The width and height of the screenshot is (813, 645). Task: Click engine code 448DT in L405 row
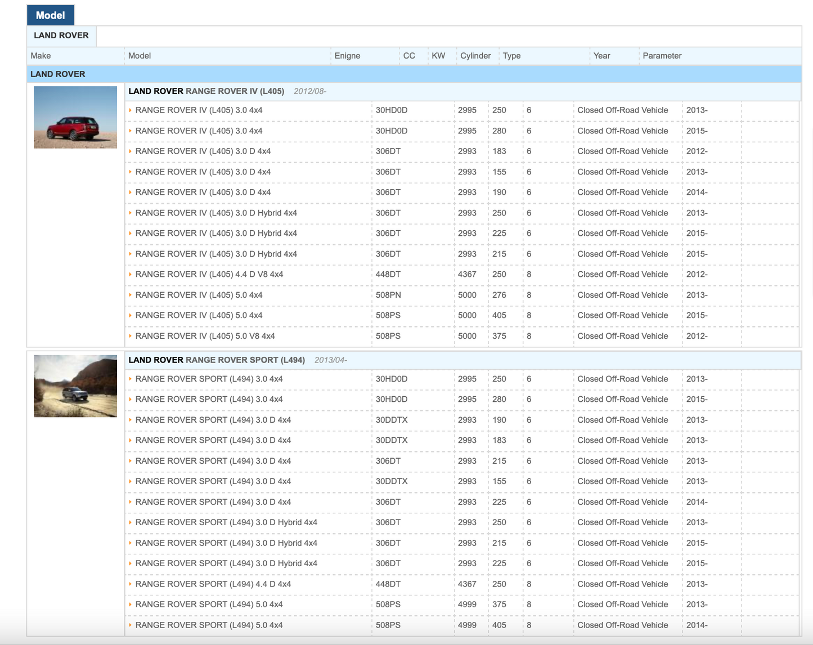pyautogui.click(x=388, y=274)
